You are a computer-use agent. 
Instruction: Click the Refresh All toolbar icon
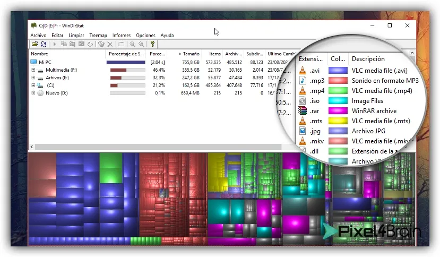(x=44, y=44)
